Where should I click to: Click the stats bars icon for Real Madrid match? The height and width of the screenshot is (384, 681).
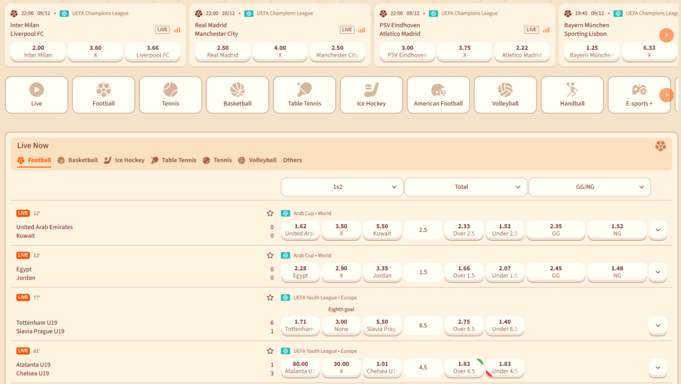click(361, 30)
